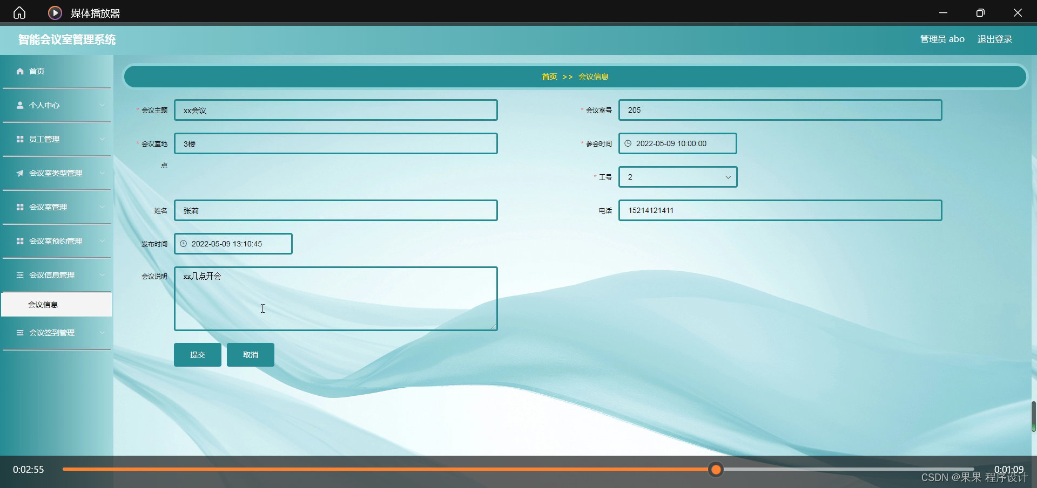Viewport: 1037px width, 488px height.
Task: Open 会议室管理 menu item
Action: coord(57,207)
